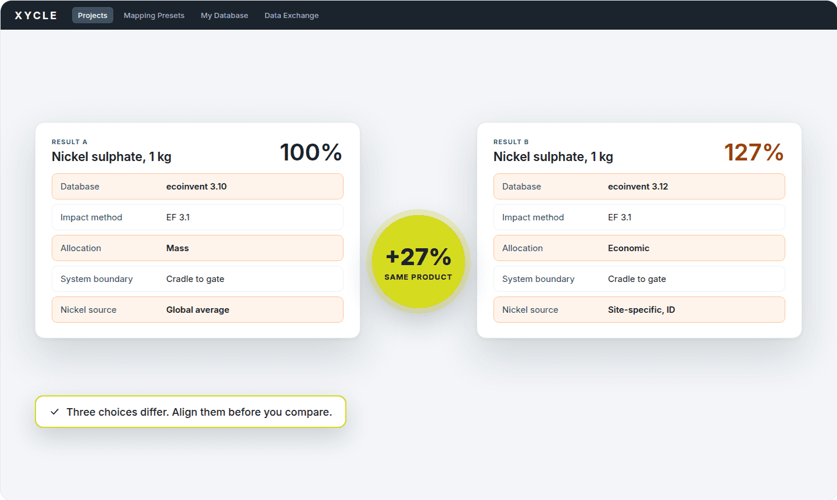Select Result A Database row ecoinvent 3.10

198,187
